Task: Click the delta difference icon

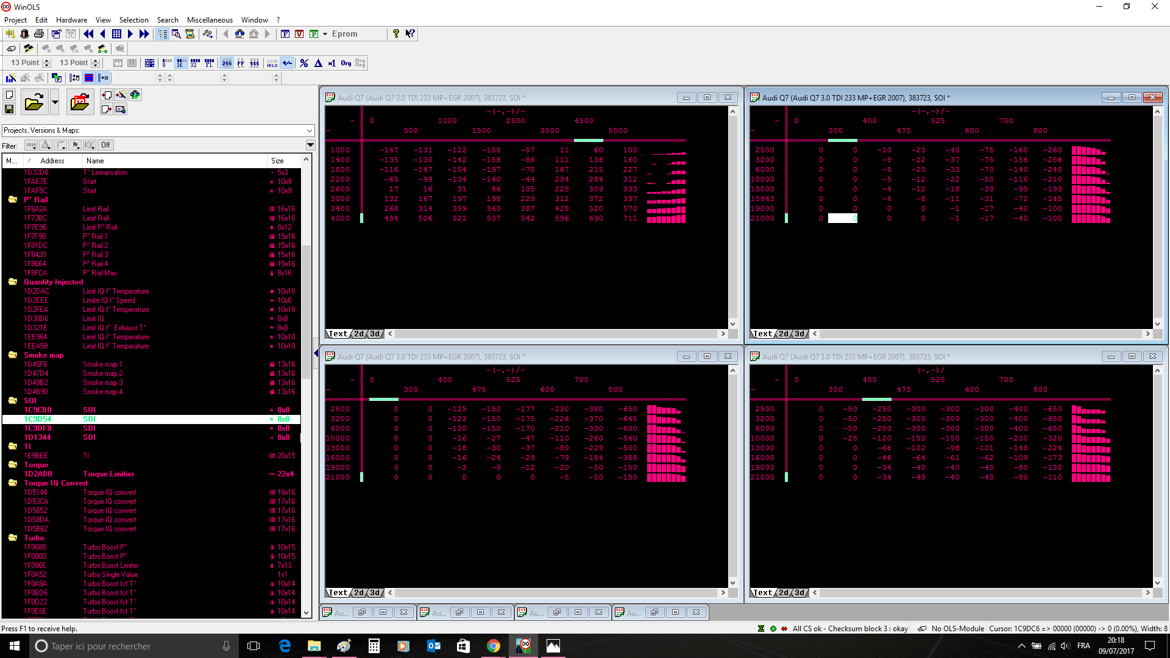Action: [318, 63]
